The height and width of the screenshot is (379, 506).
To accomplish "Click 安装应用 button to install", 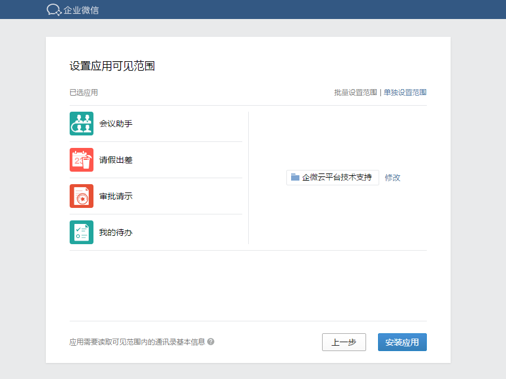I will pyautogui.click(x=402, y=342).
